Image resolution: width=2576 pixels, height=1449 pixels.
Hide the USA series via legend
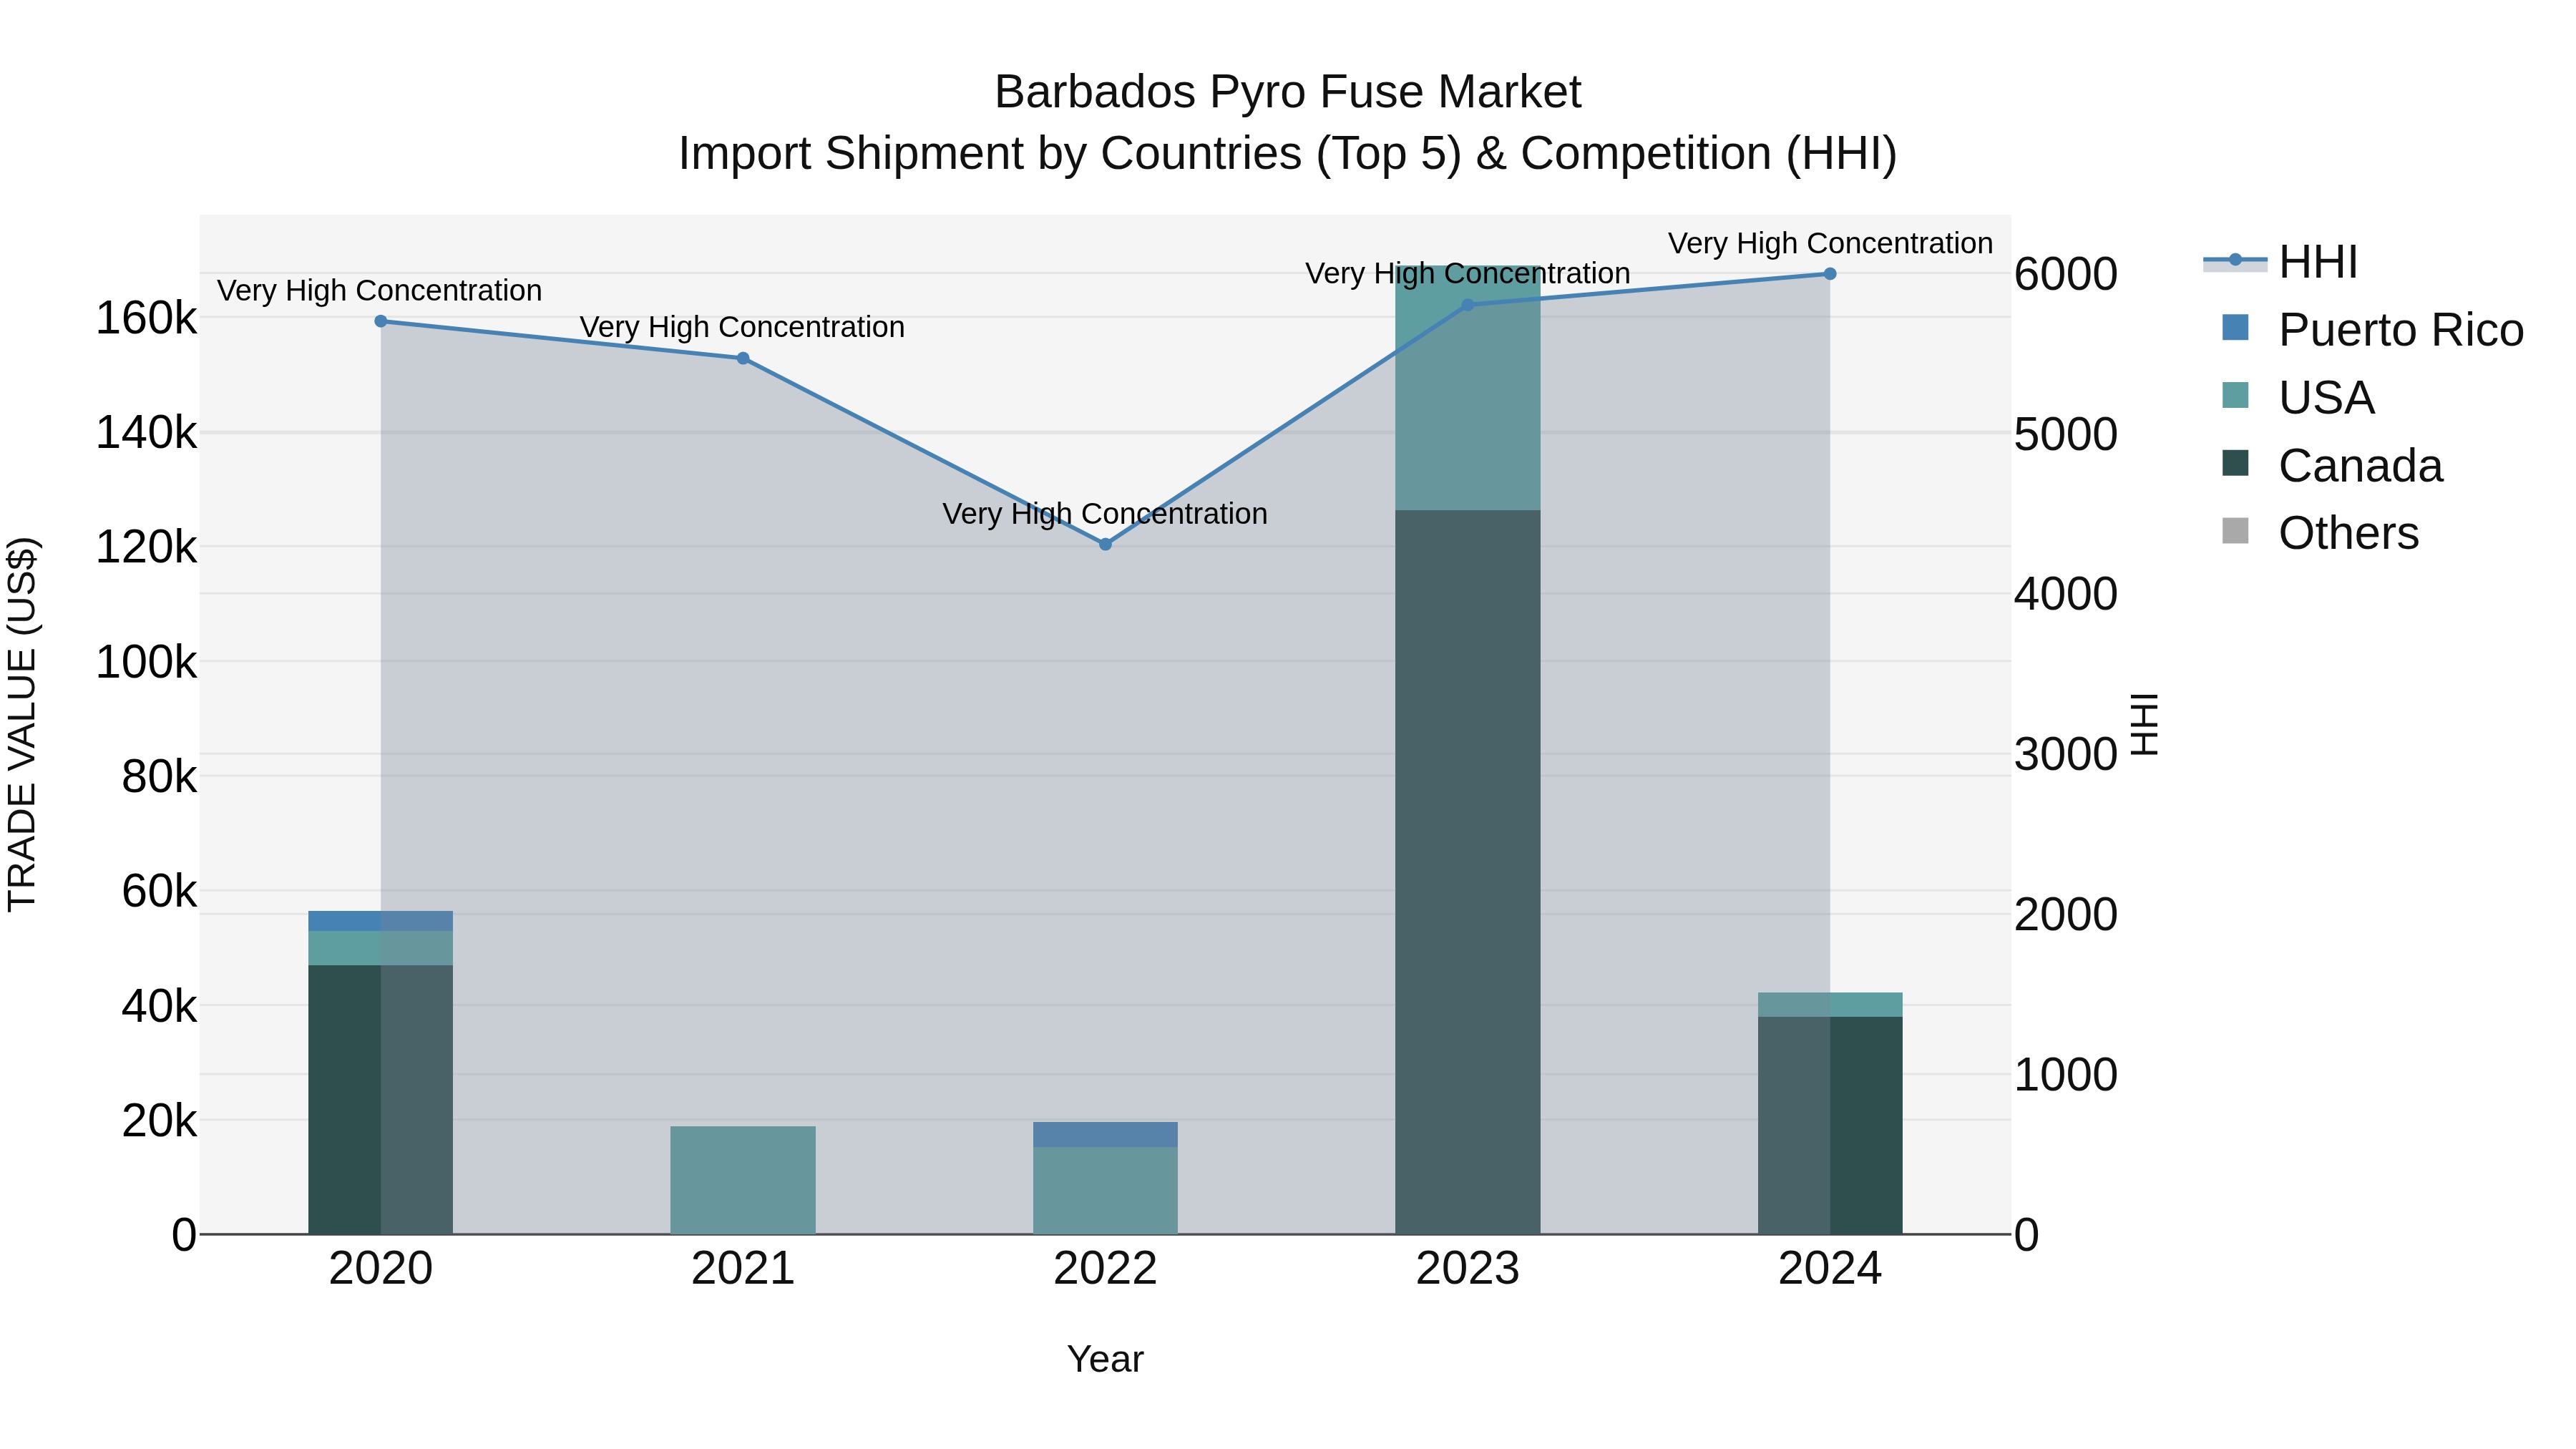pos(2297,398)
